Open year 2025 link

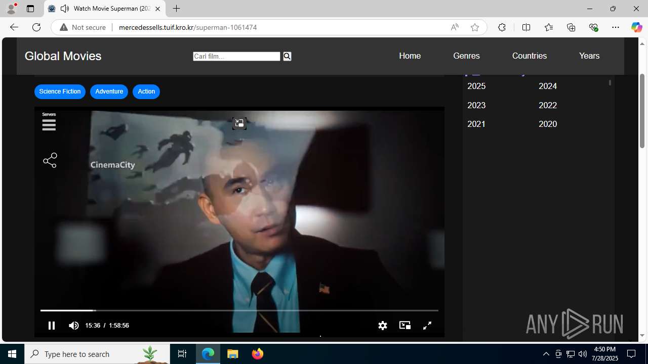click(x=476, y=86)
